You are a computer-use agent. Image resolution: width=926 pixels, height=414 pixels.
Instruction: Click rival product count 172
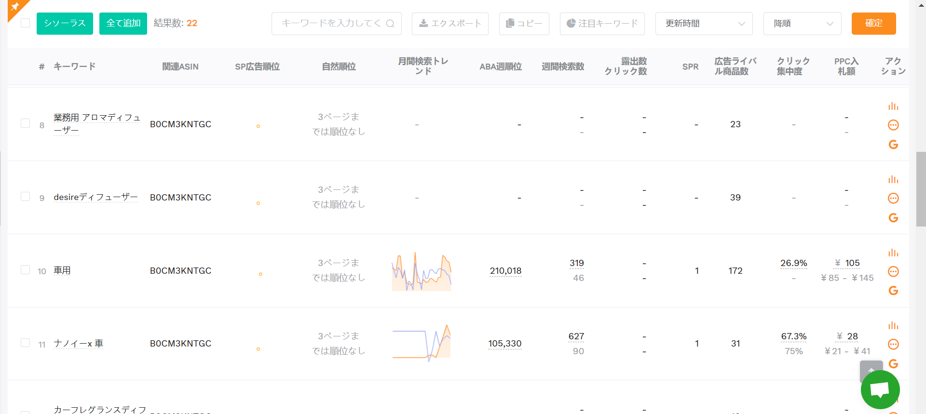(735, 271)
